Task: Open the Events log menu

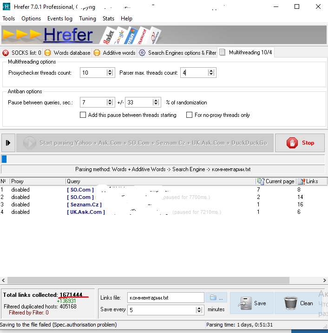Action: coord(60,19)
